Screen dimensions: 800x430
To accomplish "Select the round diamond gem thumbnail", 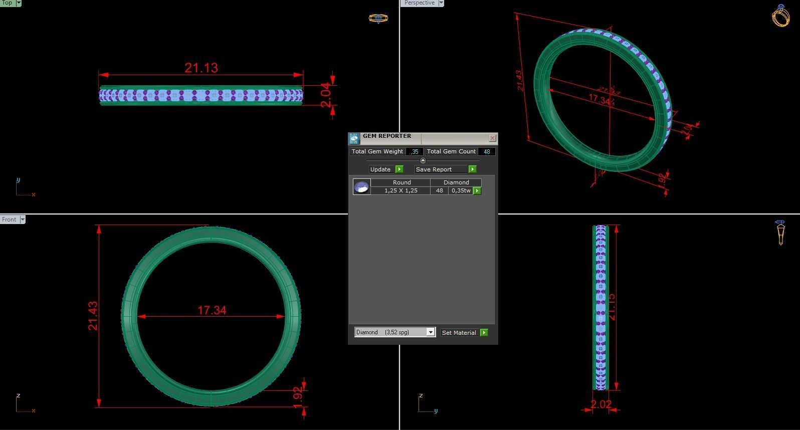I will pos(361,187).
